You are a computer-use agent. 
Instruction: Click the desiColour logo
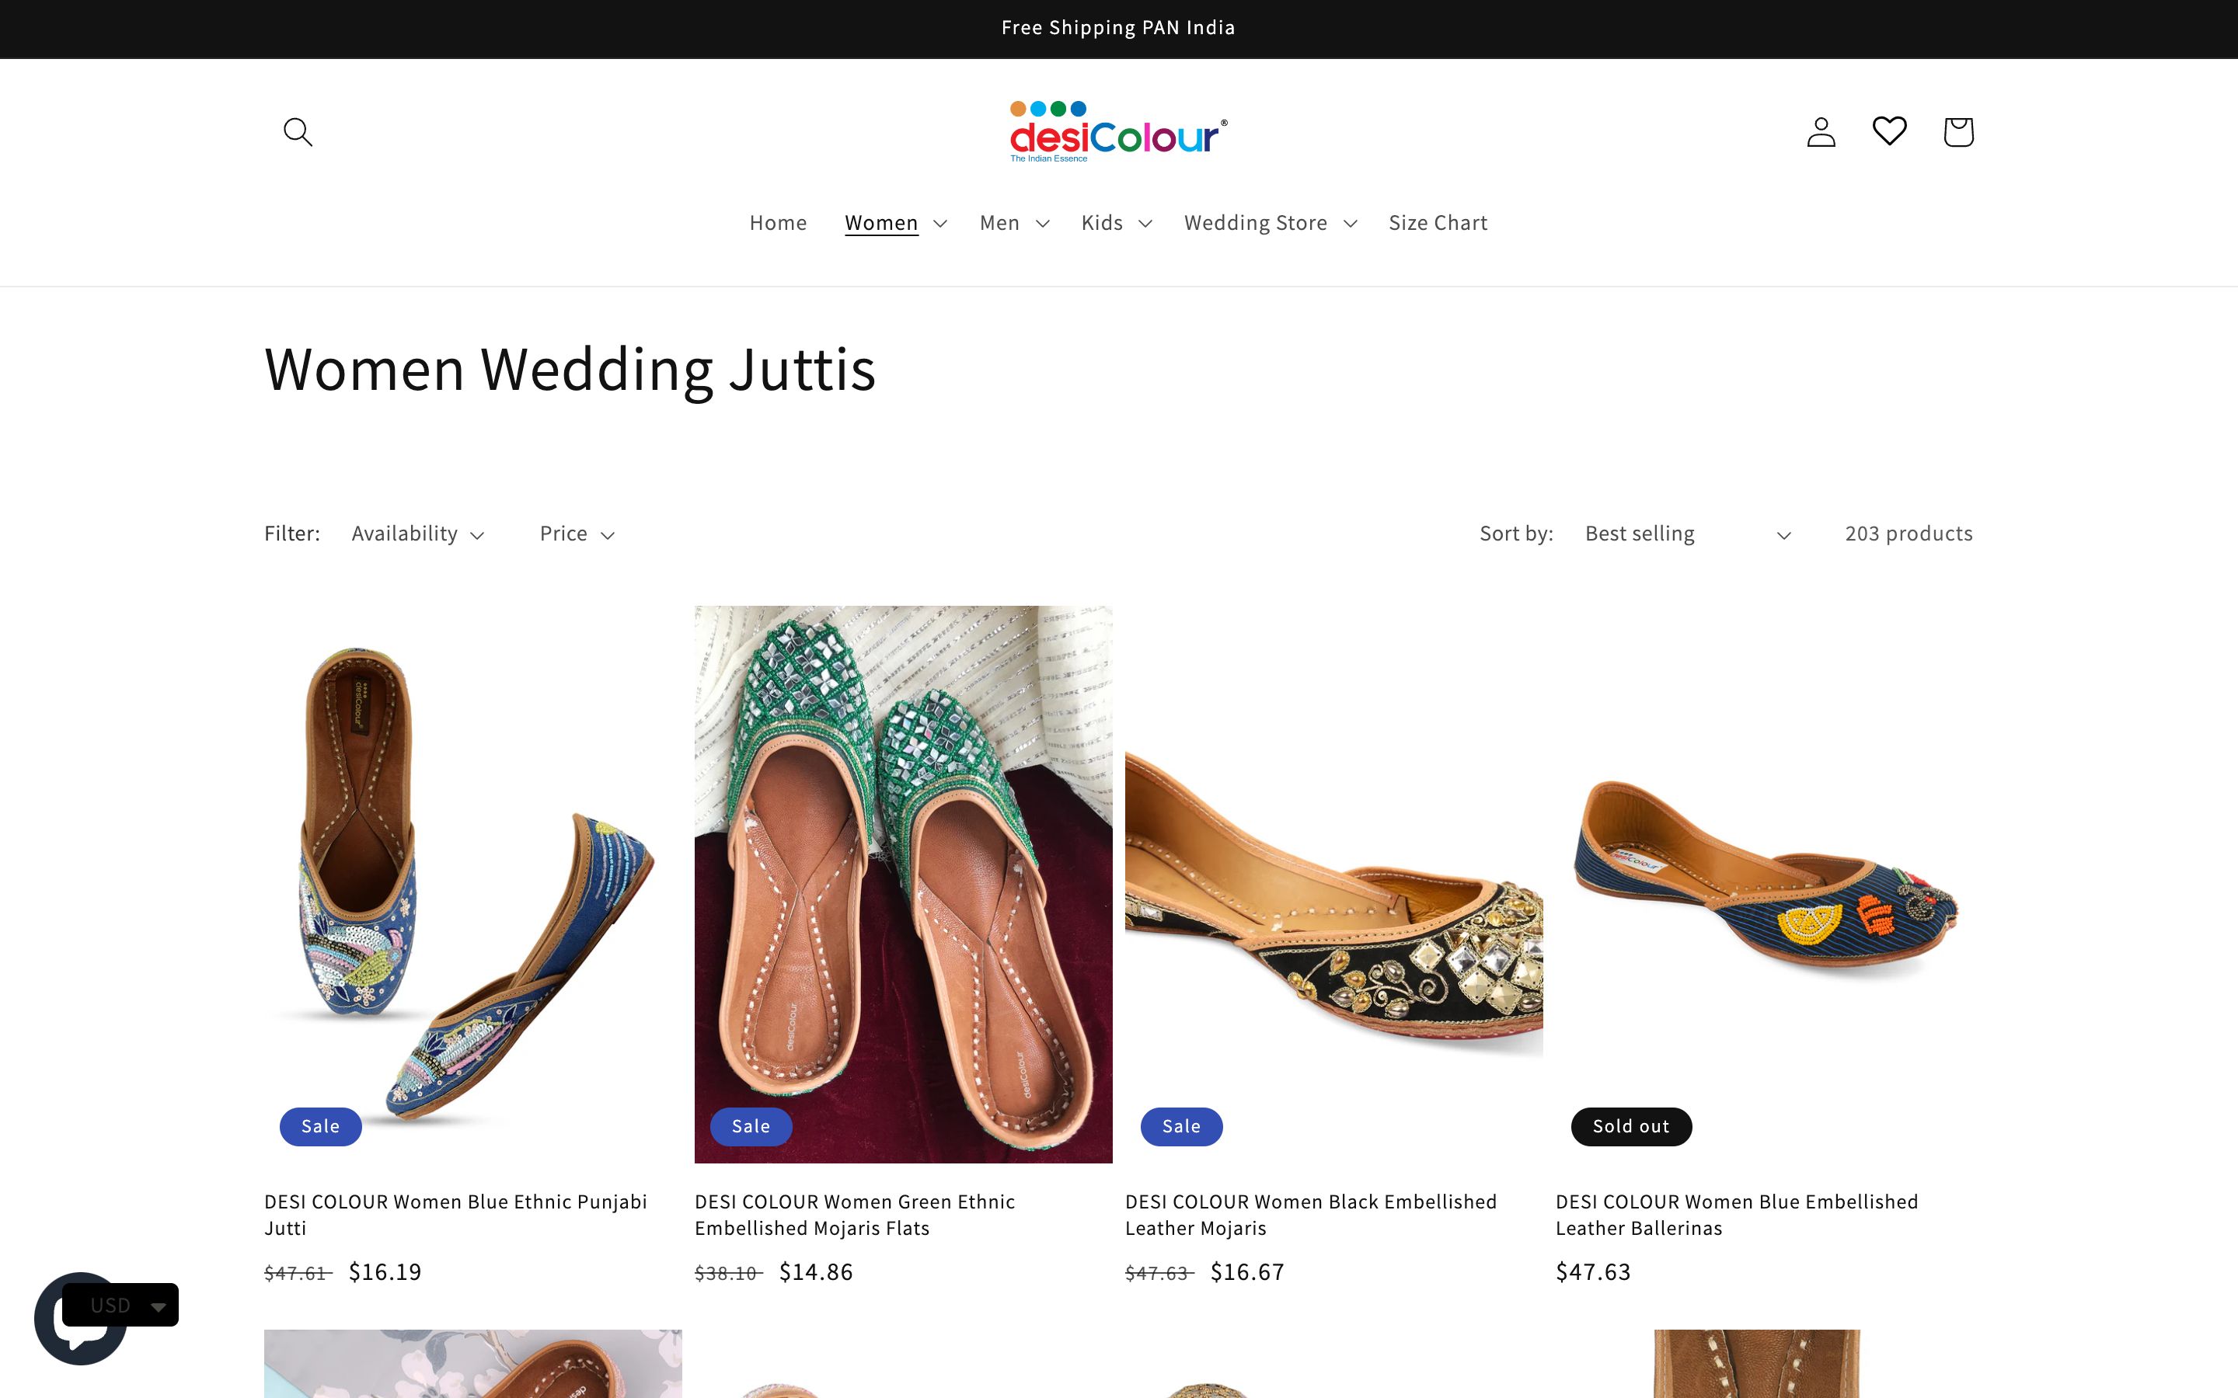tap(1118, 131)
